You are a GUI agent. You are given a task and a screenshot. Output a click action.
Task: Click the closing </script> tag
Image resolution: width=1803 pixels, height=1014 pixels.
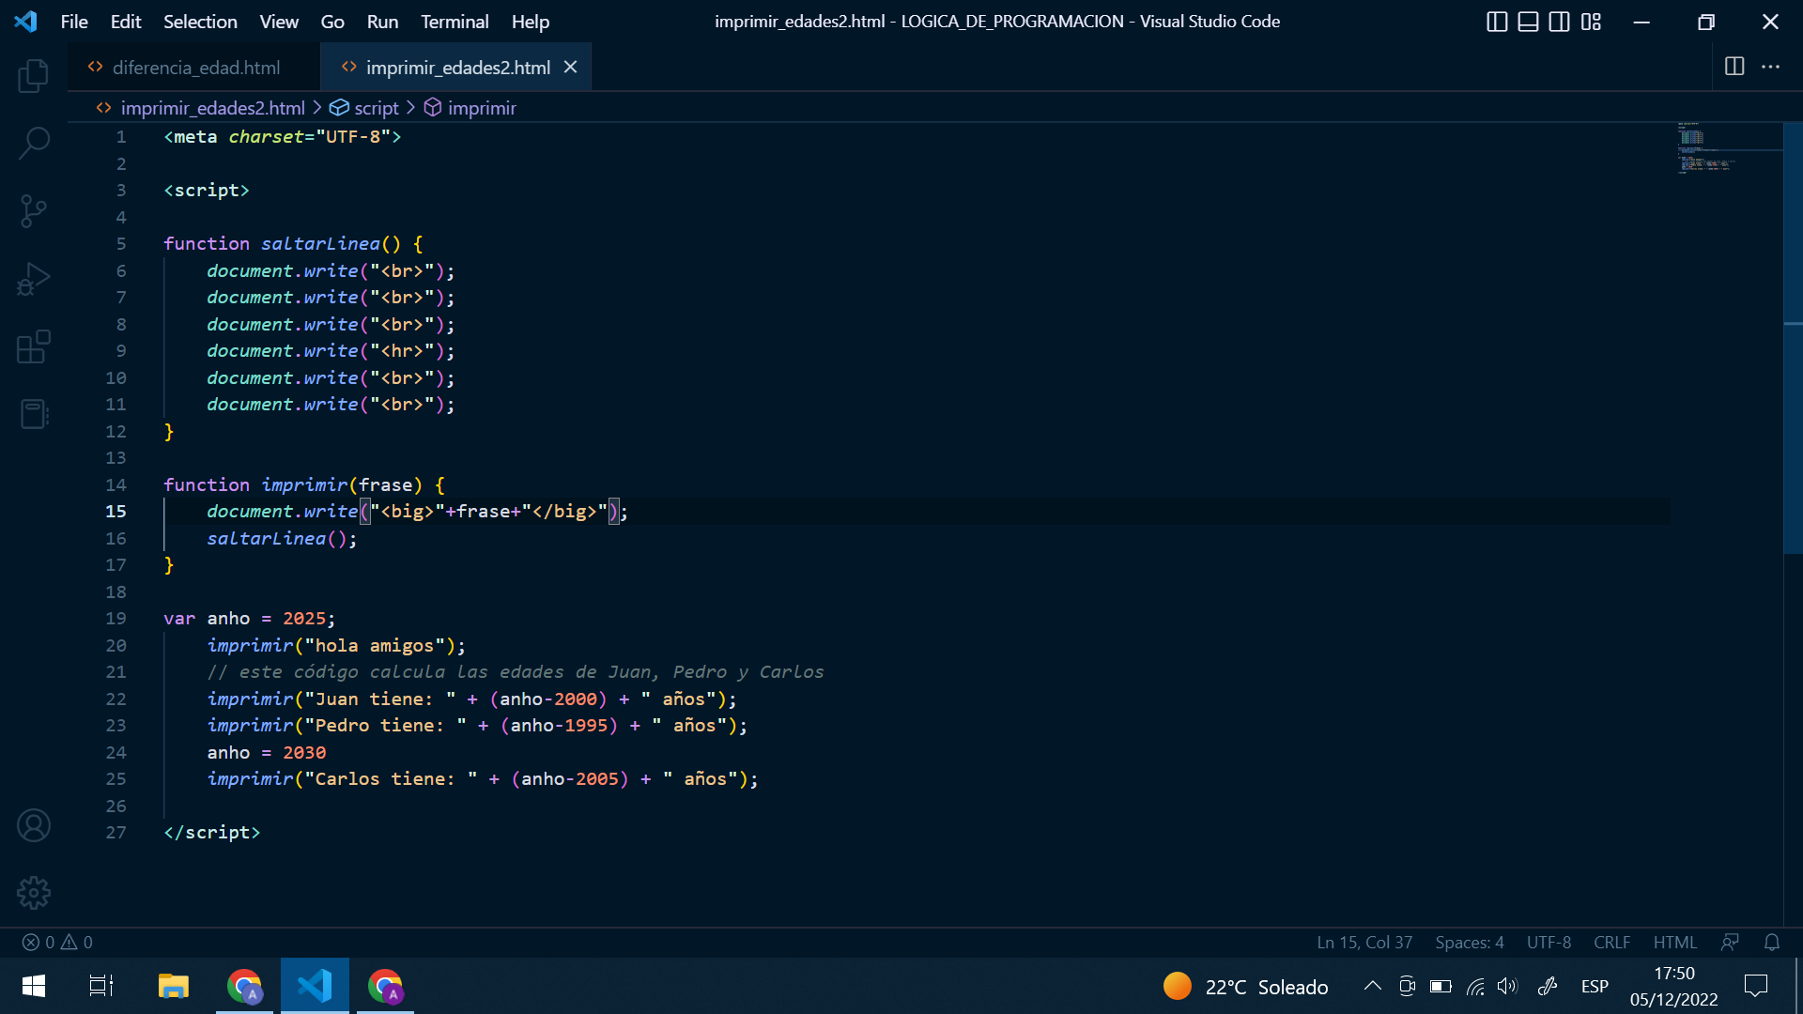click(x=211, y=833)
